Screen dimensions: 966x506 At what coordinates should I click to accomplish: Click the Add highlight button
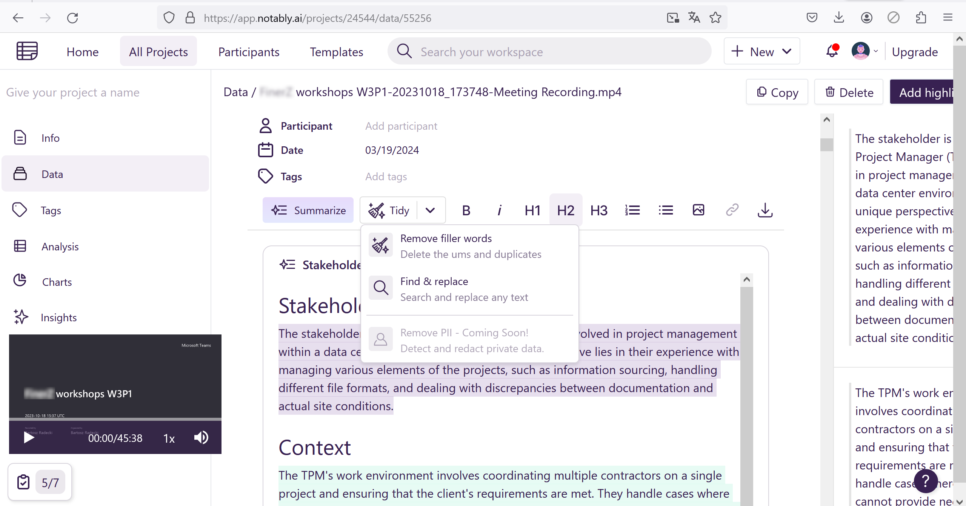(922, 92)
